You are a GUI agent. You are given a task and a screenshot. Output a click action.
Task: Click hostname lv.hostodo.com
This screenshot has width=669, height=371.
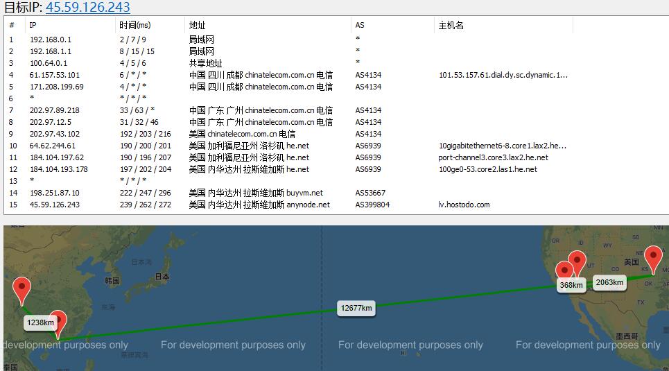[x=464, y=205]
